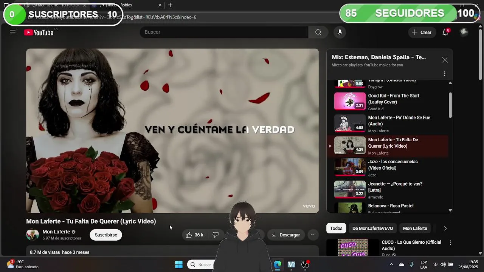Play Belanova Rosa Pastel from playlist
The width and height of the screenshot is (484, 272).
point(388,207)
